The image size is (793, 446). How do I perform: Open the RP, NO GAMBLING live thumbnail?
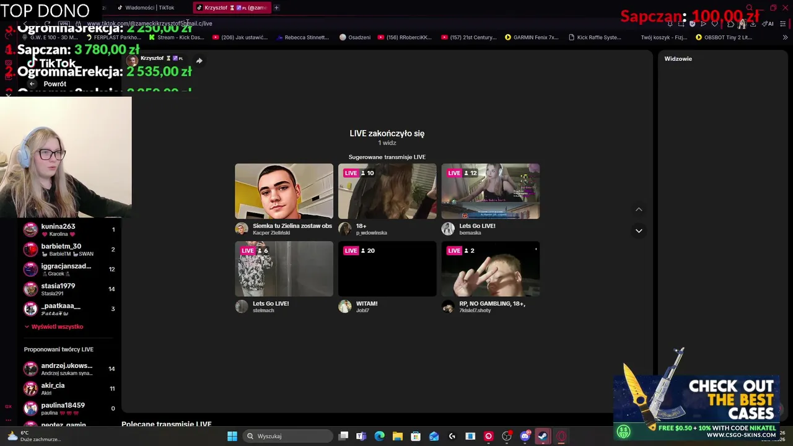click(490, 269)
